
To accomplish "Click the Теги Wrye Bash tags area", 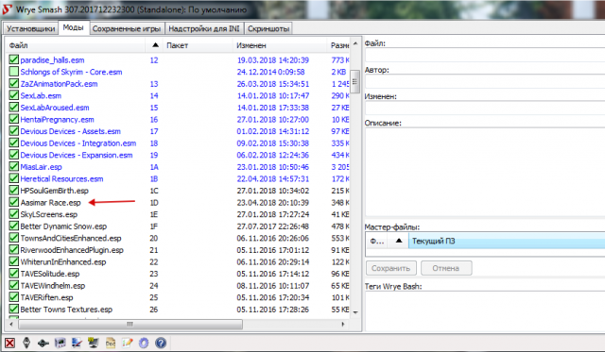I will pyautogui.click(x=485, y=311).
